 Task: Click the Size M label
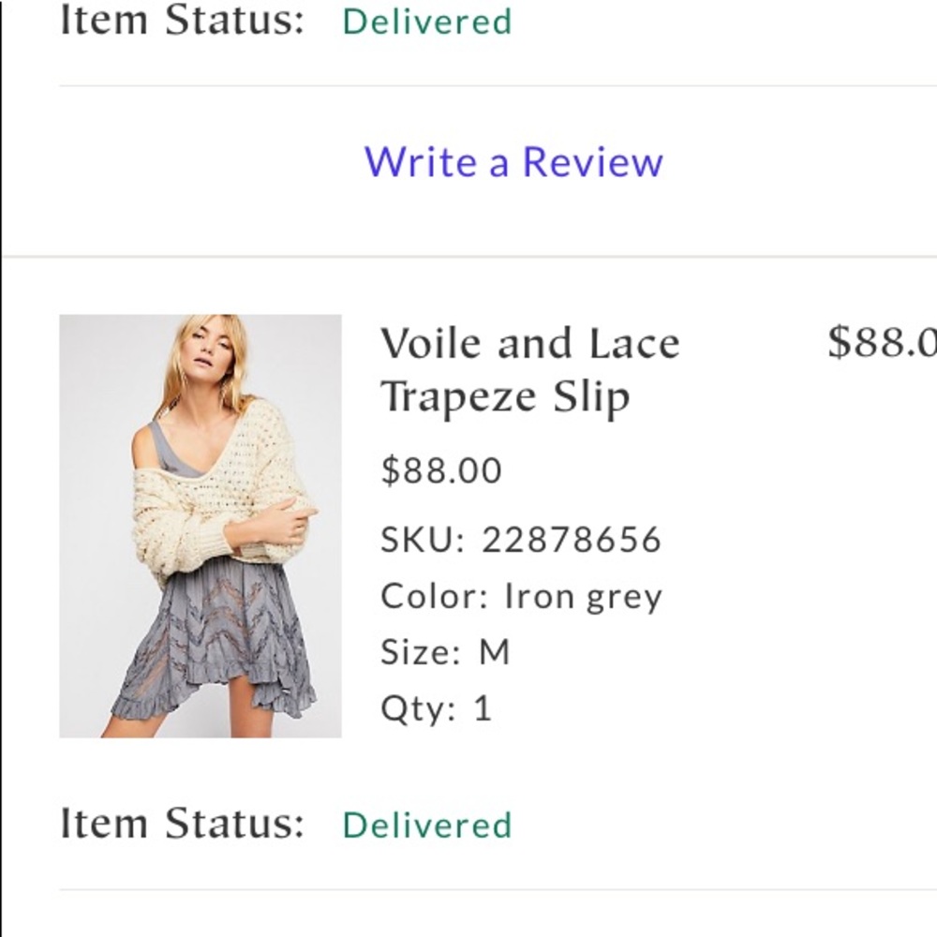coord(445,651)
